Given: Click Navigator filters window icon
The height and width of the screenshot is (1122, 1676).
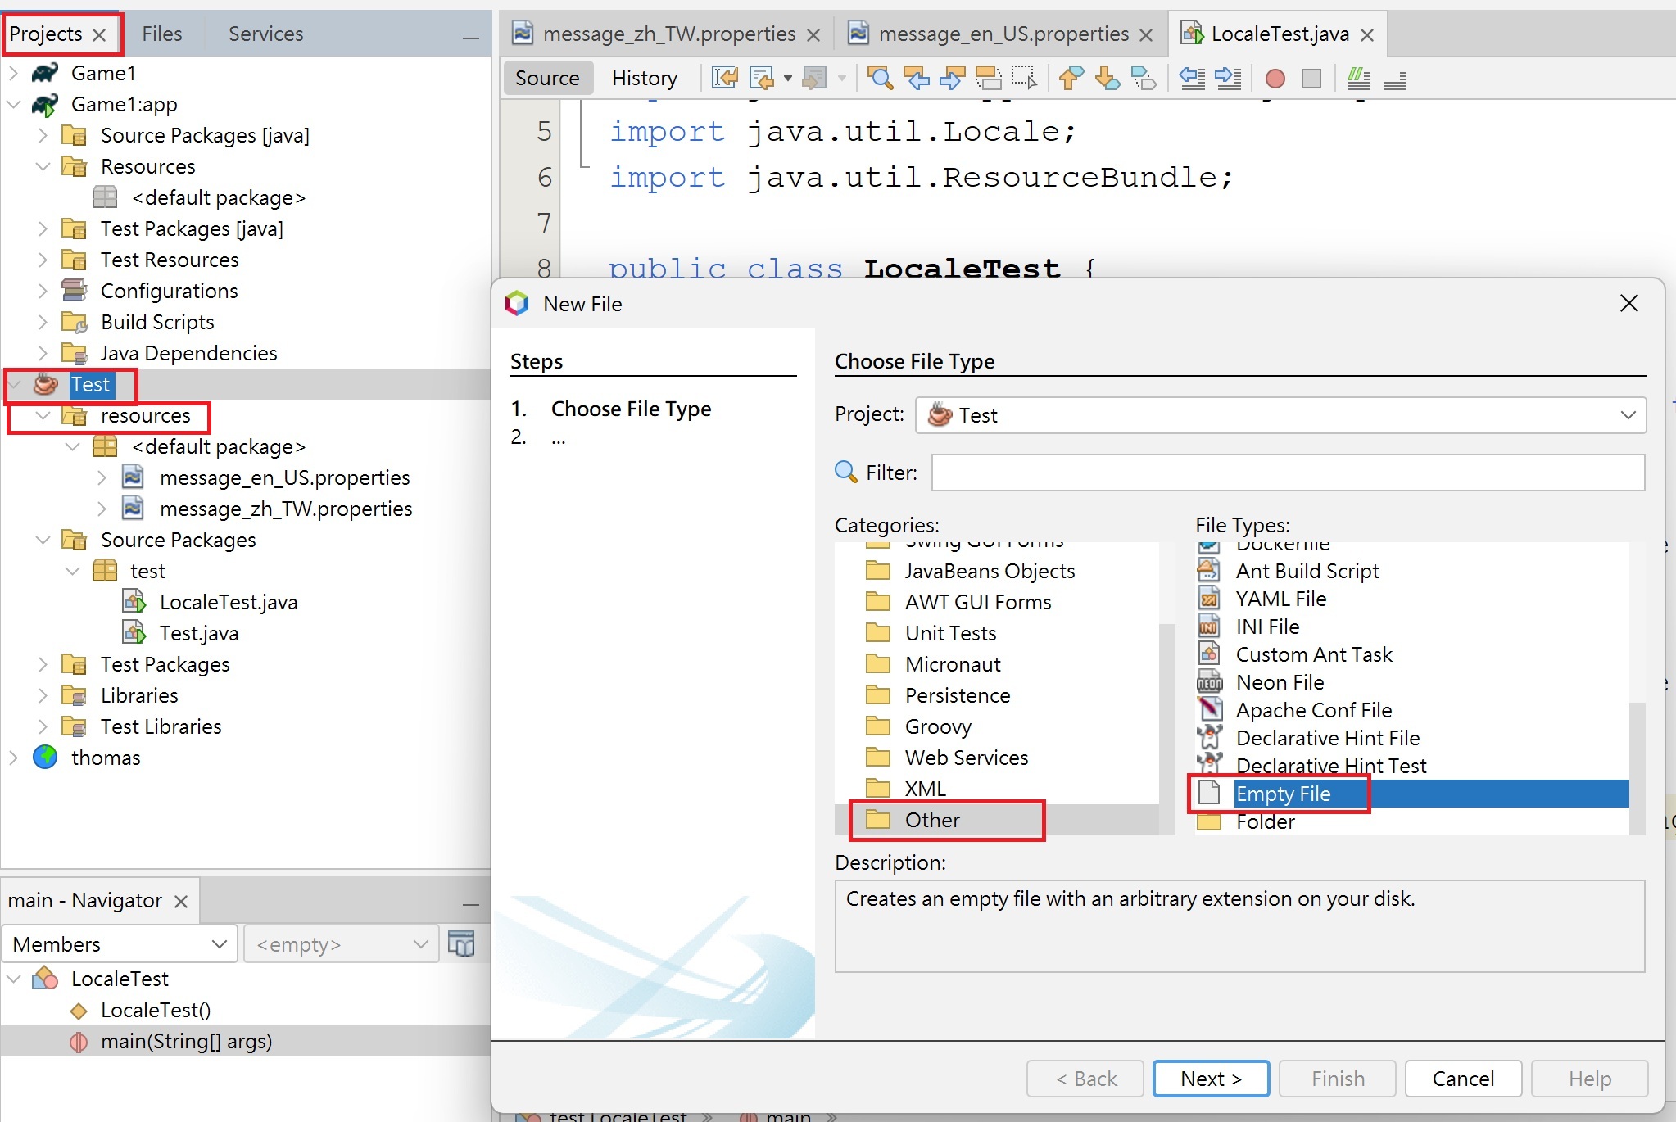Looking at the screenshot, I should pos(461,944).
